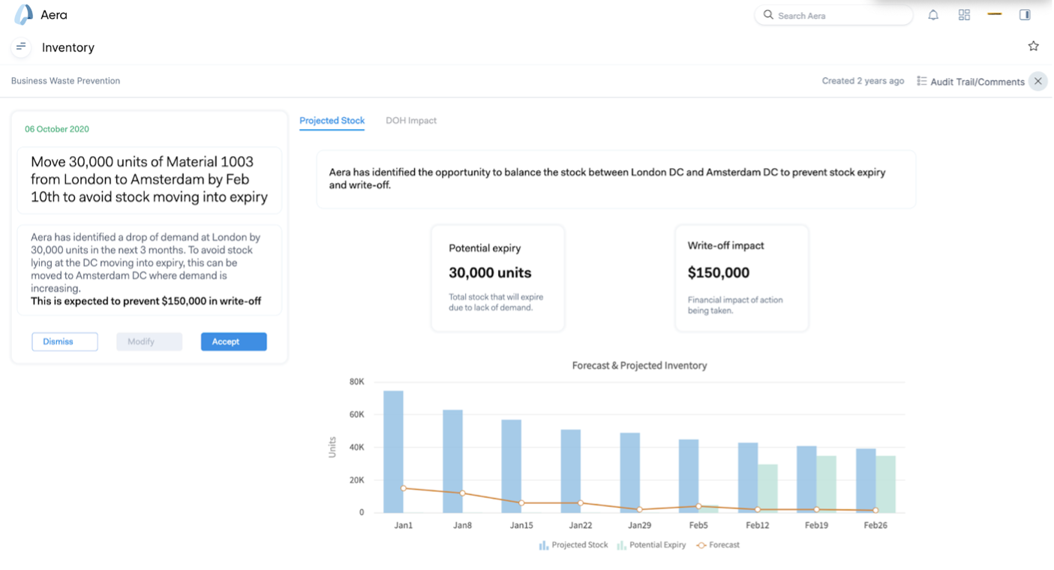Select the Projected Stock tab

pos(332,121)
